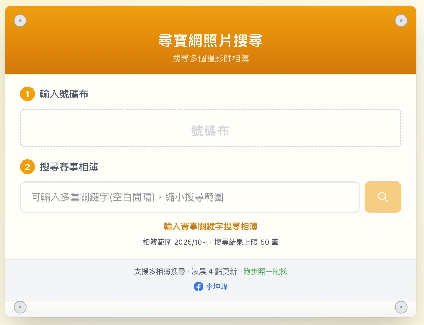Click the orange hint 輸入賽事關鍵字搜尋相簿

(211, 226)
